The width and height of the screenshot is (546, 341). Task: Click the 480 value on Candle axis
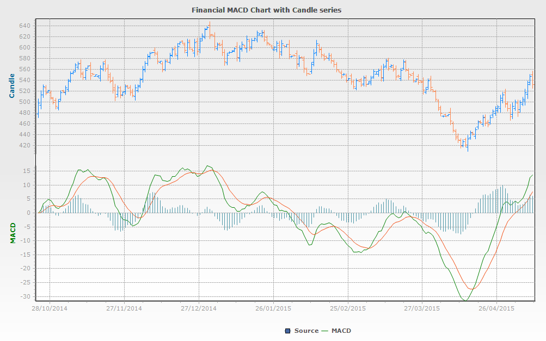point(25,113)
